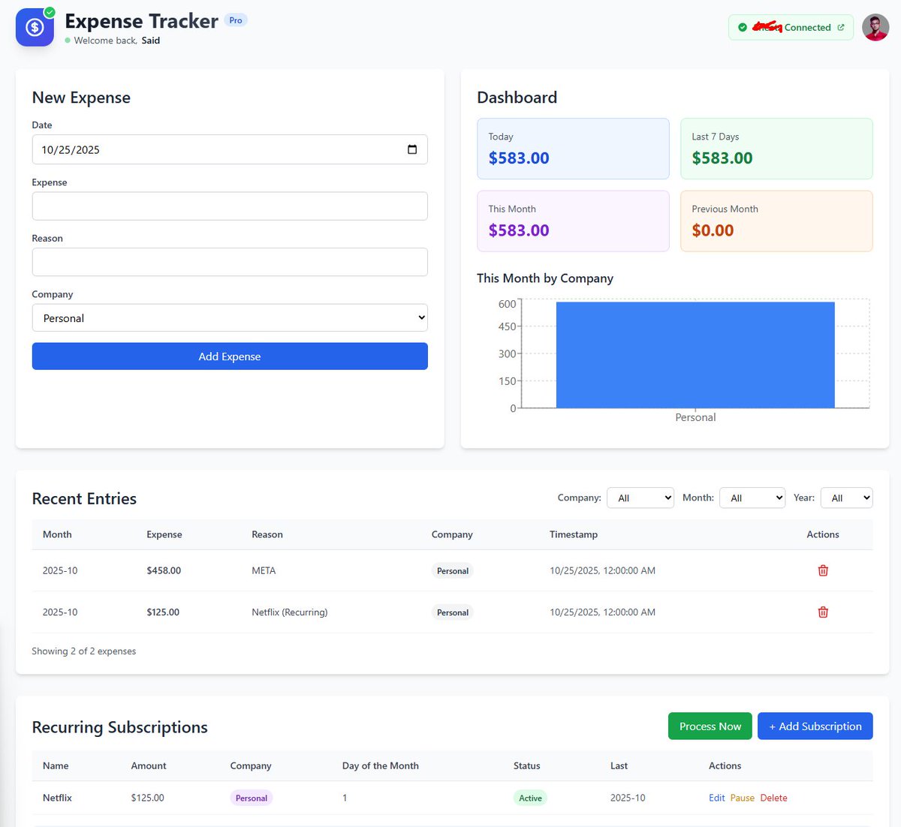This screenshot has width=901, height=827.
Task: Click the Timestamp column header
Action: 574,534
